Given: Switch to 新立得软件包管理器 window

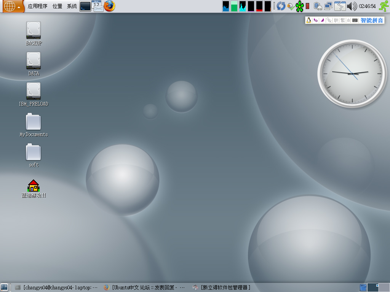Looking at the screenshot, I should [x=221, y=287].
